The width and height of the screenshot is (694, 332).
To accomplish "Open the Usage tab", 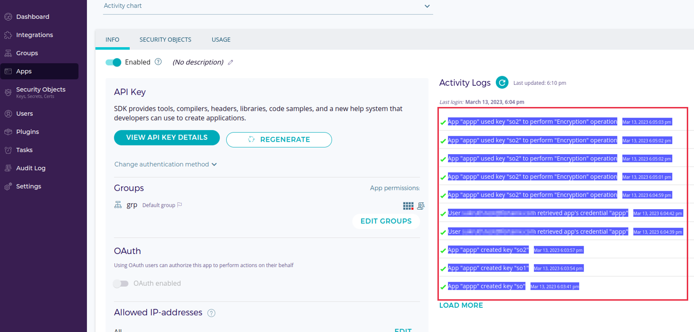I will click(x=221, y=40).
